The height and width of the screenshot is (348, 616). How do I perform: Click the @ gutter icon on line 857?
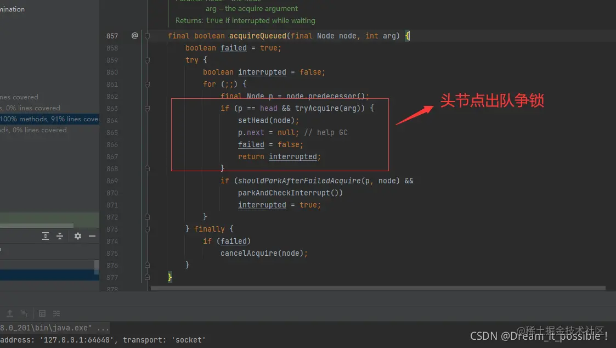click(x=135, y=35)
